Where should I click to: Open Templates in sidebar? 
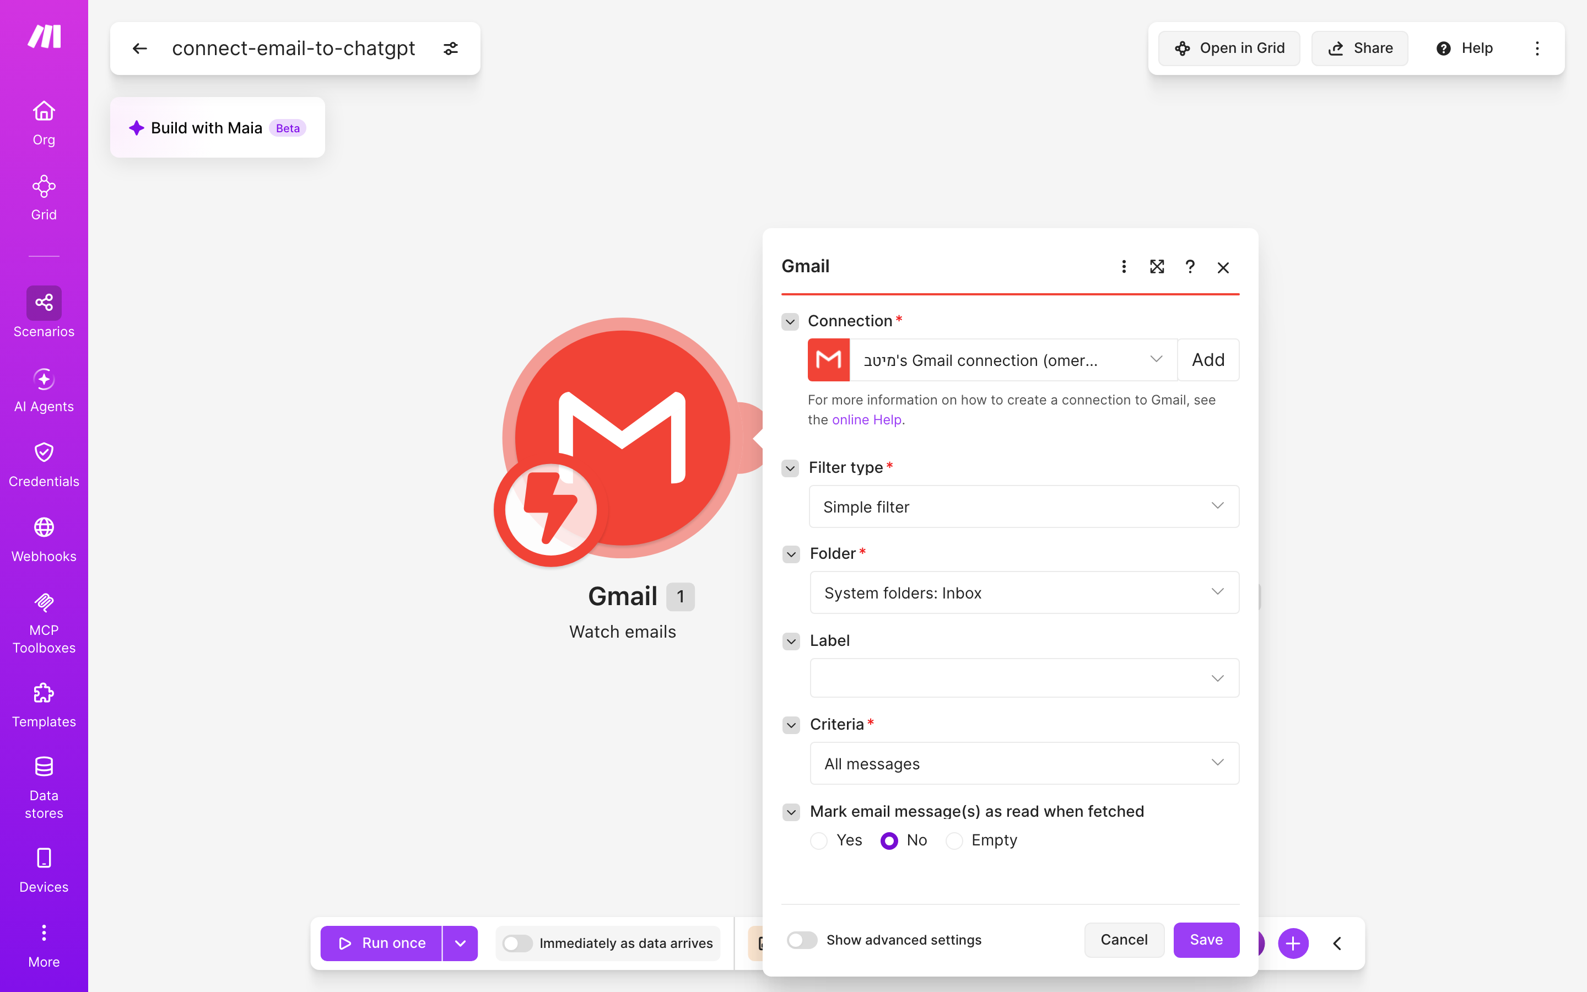tap(44, 705)
